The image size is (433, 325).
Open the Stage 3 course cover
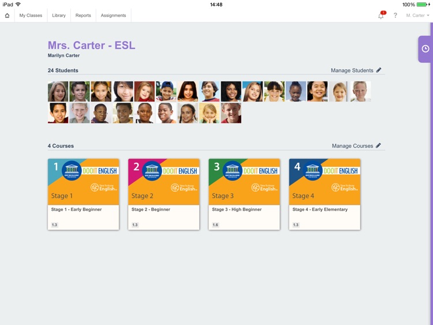coord(244,182)
